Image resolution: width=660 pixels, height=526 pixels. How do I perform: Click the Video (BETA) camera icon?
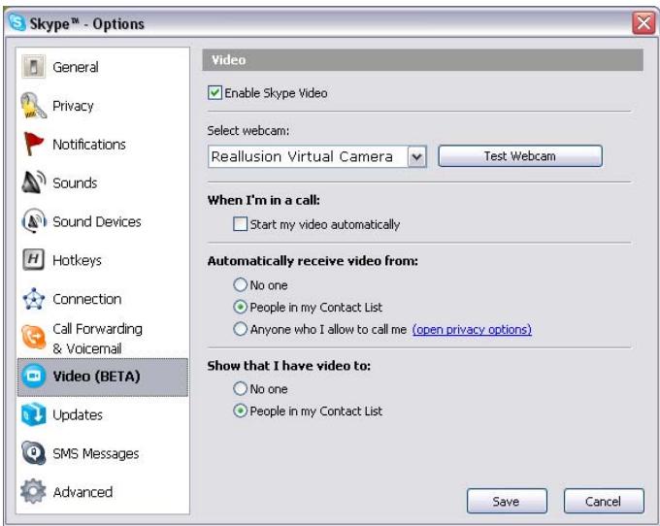33,376
